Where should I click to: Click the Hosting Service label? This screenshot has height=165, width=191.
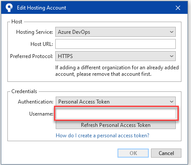tap(34, 32)
